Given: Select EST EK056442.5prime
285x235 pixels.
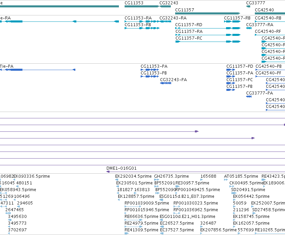Looking at the screenshot, I should [251, 196].
